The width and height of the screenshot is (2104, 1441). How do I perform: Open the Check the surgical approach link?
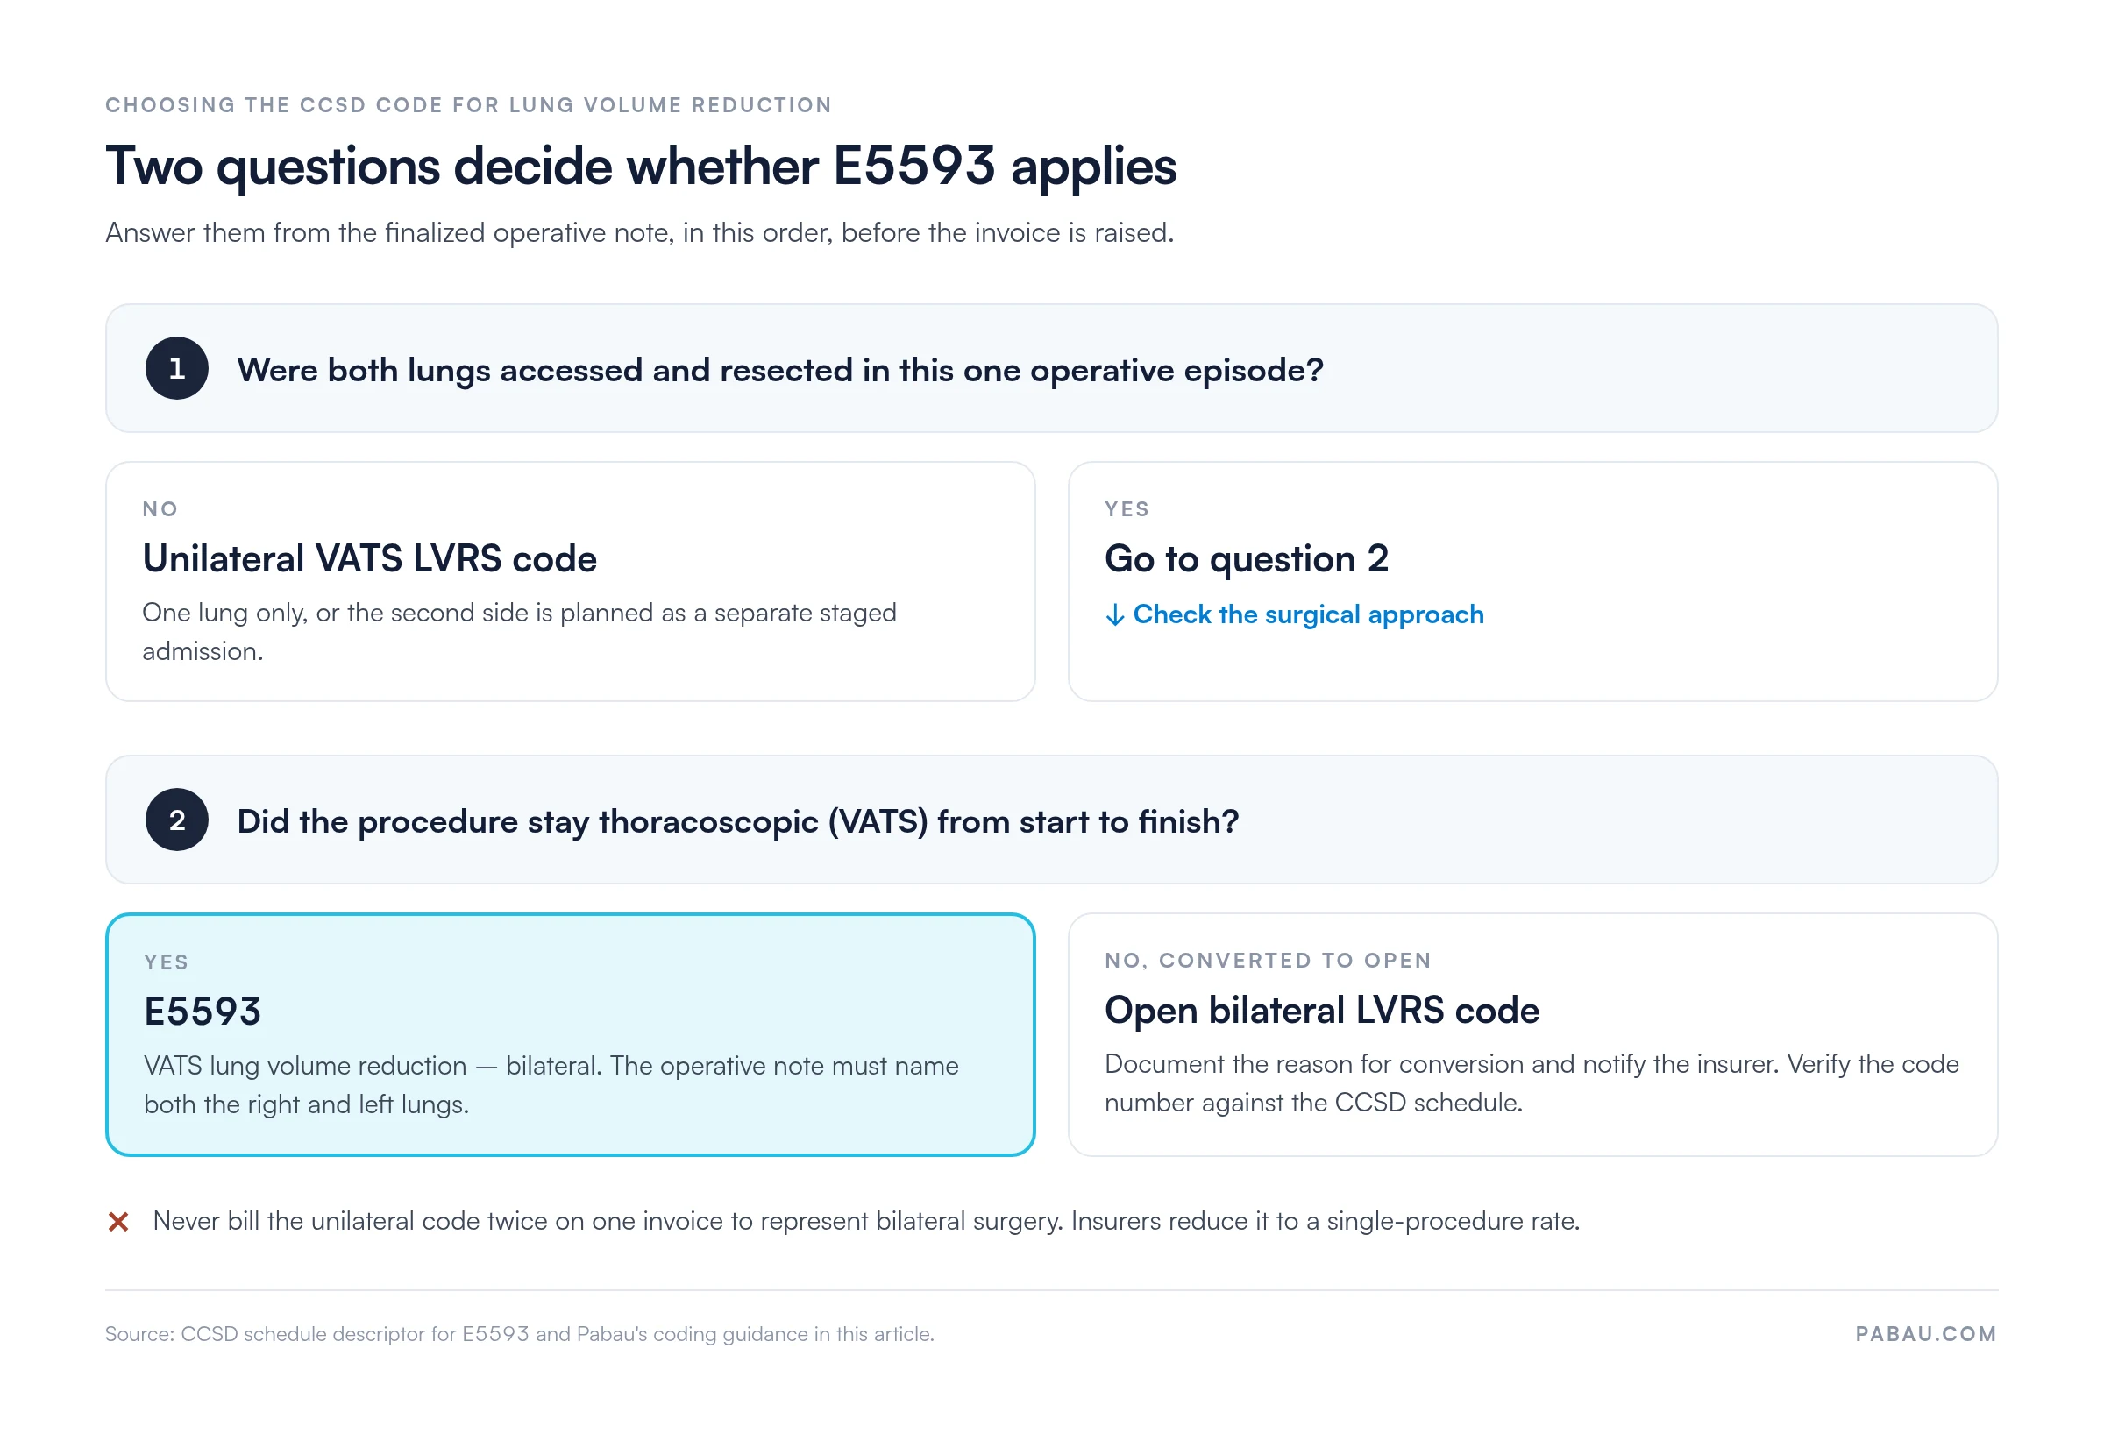[x=1308, y=614]
